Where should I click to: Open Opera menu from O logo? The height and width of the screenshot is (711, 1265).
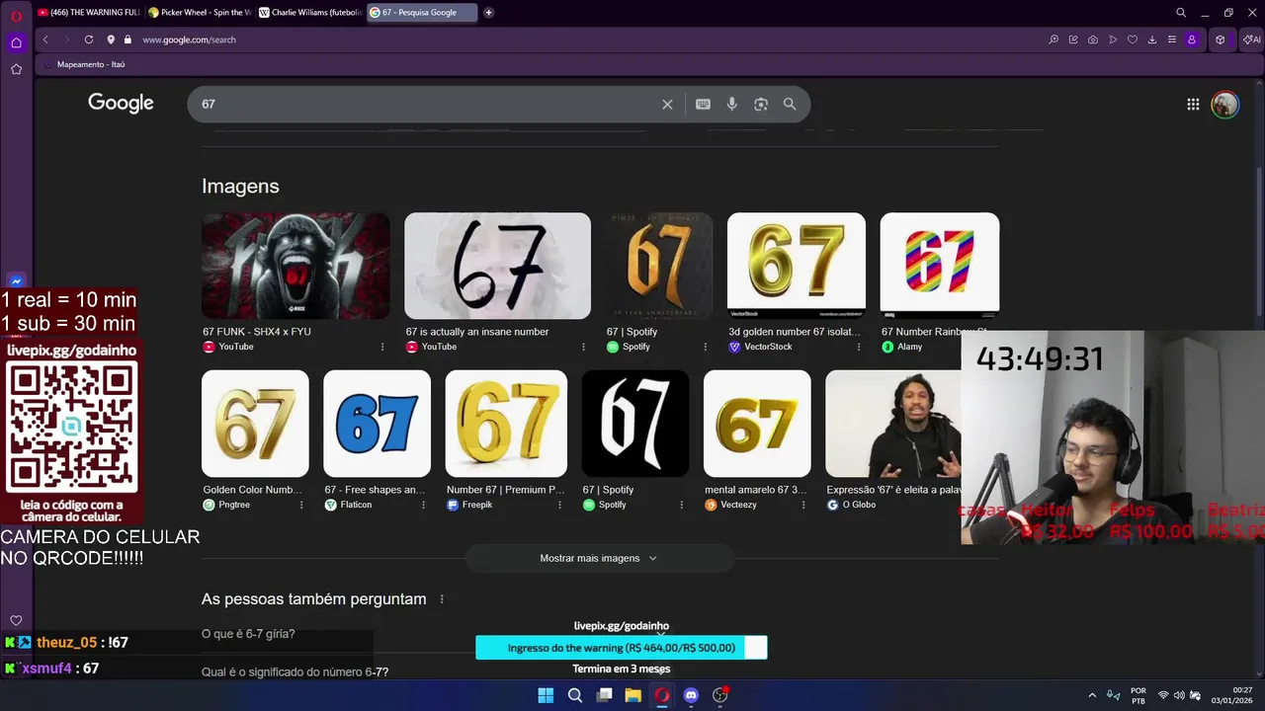16,15
